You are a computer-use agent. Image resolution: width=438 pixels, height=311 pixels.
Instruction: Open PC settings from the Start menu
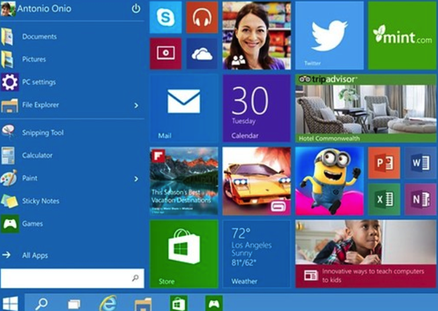click(x=38, y=82)
